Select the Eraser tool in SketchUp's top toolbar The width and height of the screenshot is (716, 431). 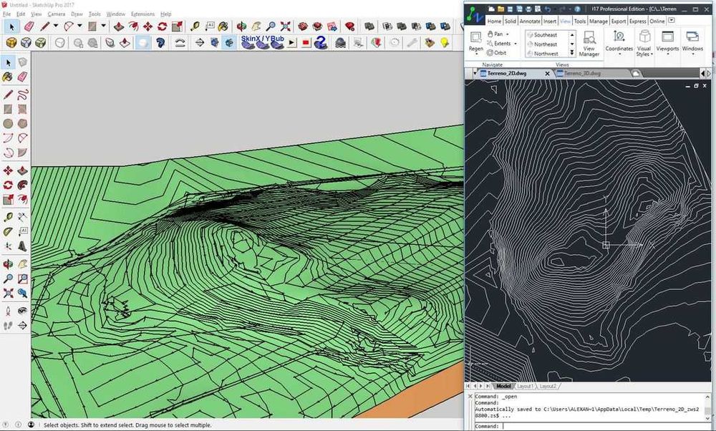[x=29, y=26]
